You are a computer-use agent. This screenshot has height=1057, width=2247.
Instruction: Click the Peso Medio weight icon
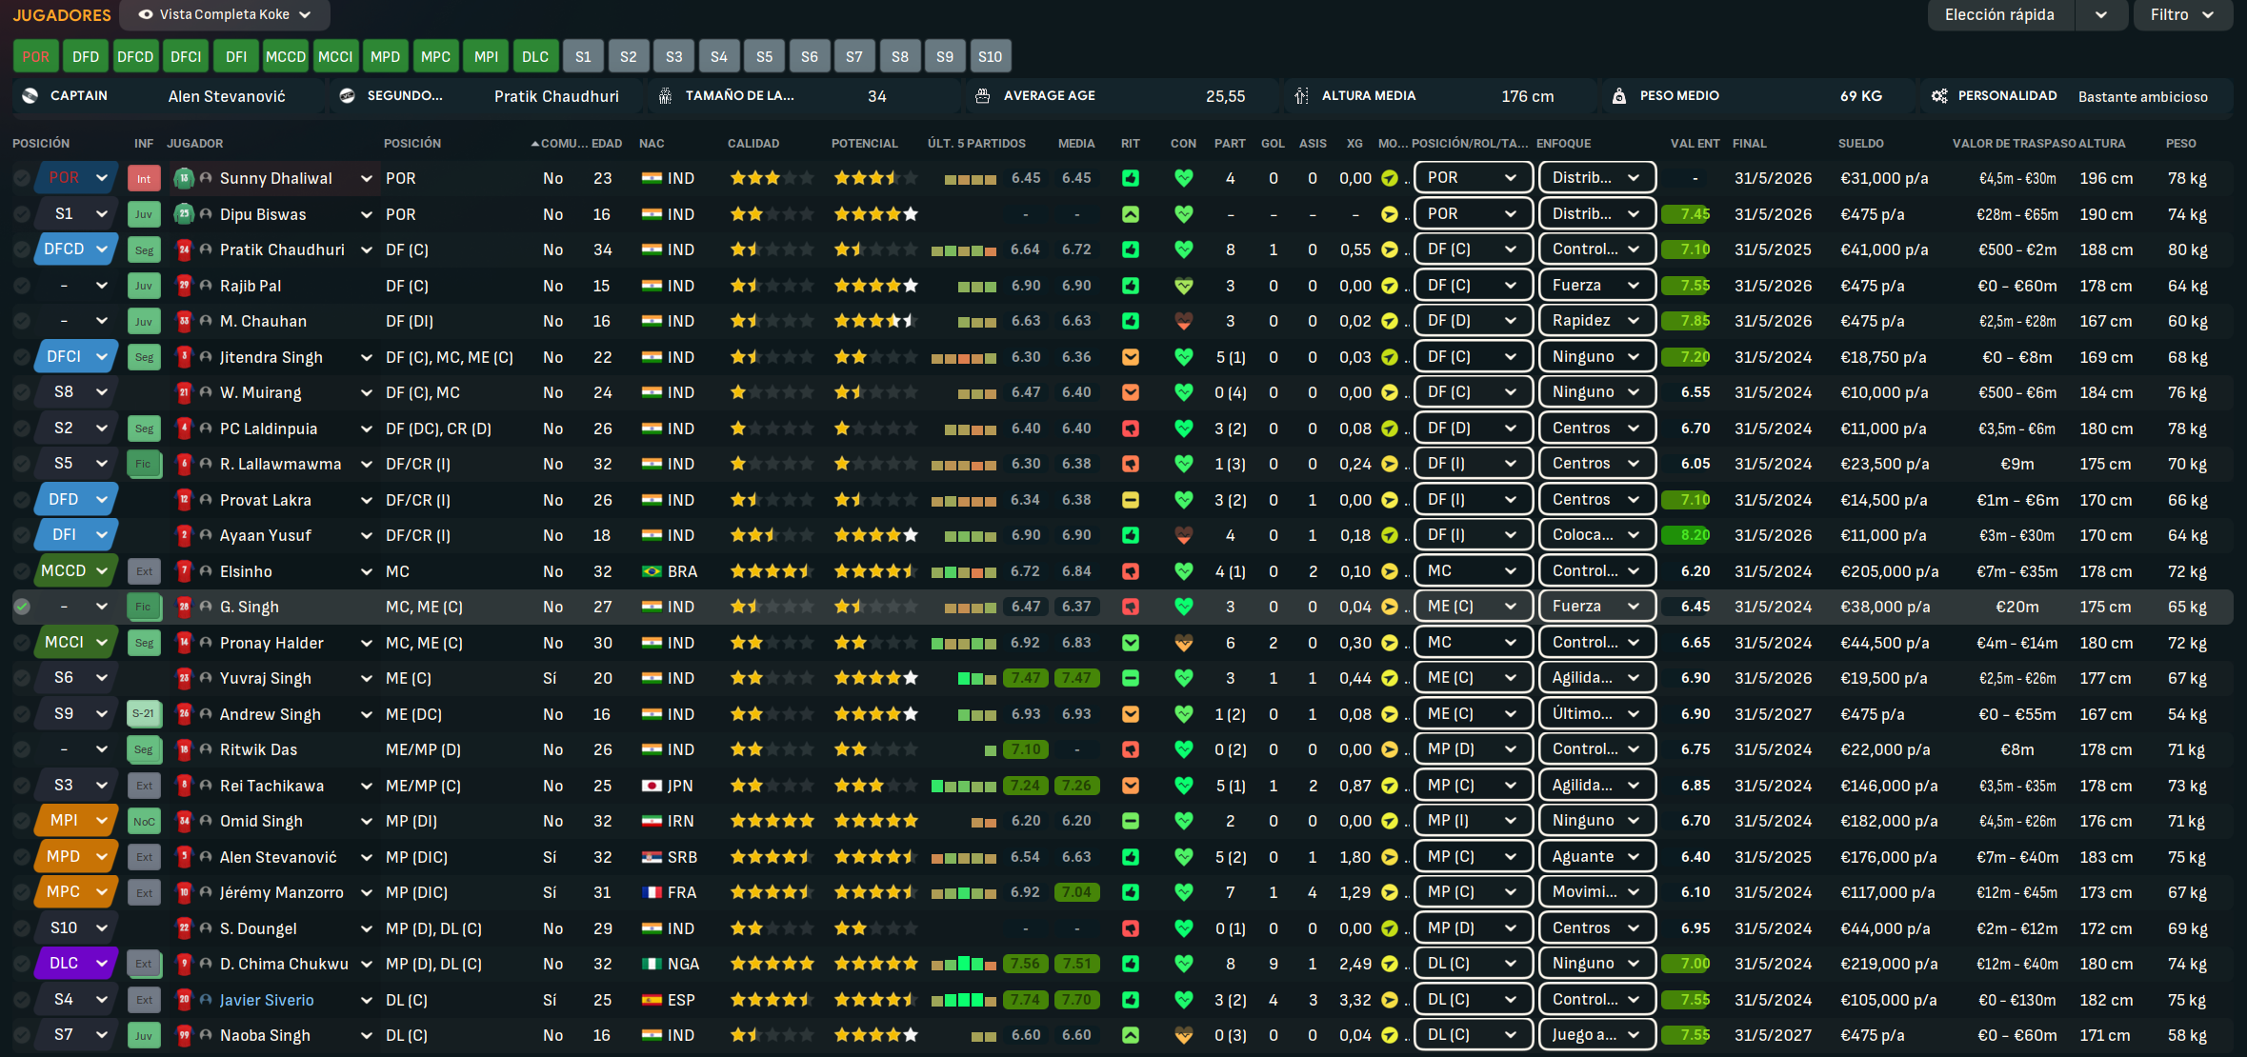[1618, 95]
